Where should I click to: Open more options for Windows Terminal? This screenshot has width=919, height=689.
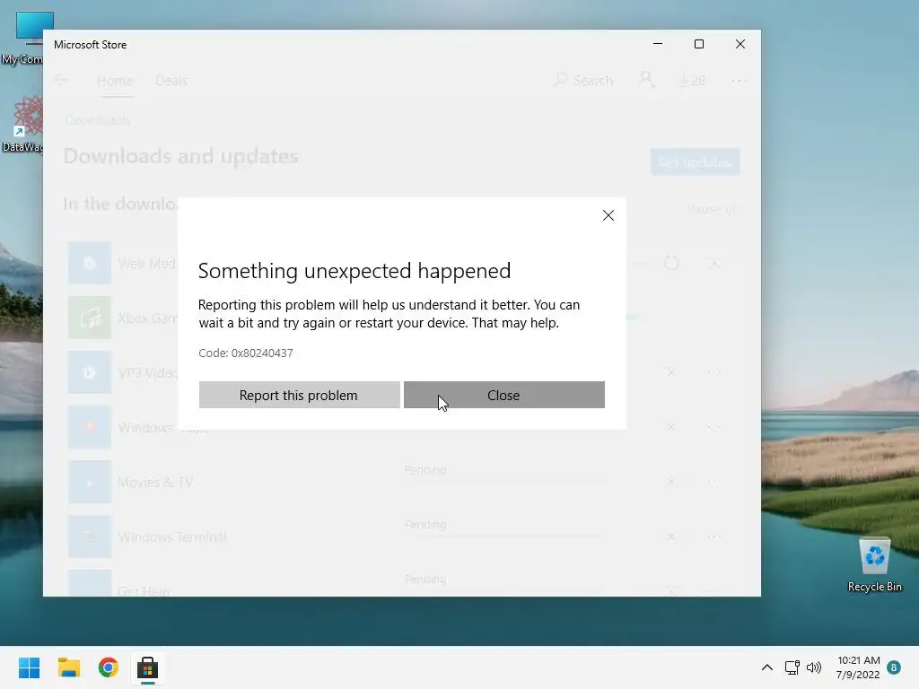click(x=713, y=536)
